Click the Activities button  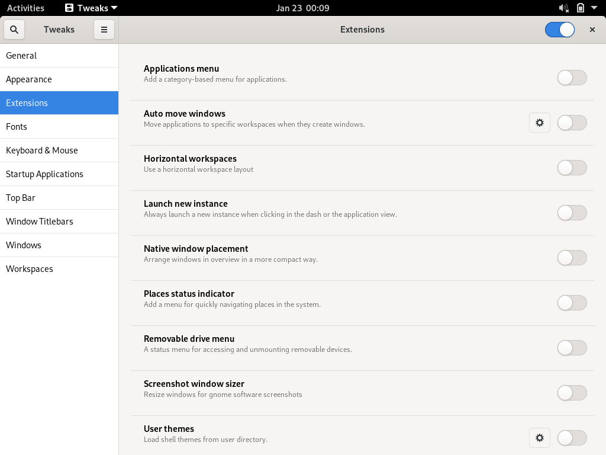[x=25, y=8]
